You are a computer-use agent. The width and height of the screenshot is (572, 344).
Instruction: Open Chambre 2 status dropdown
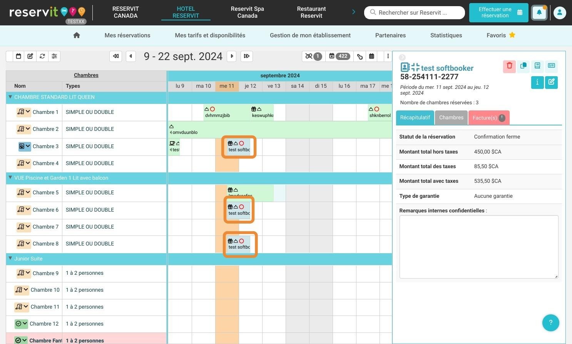[23, 129]
